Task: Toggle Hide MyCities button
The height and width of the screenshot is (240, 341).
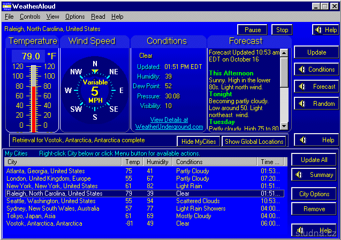Action: coord(198,141)
